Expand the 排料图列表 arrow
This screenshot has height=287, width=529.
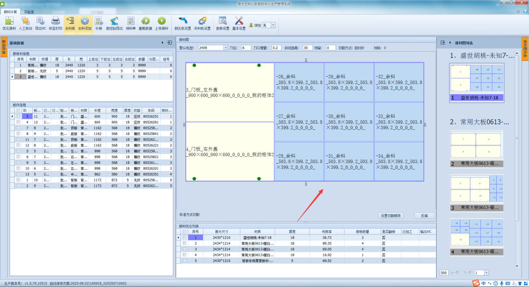[450, 43]
